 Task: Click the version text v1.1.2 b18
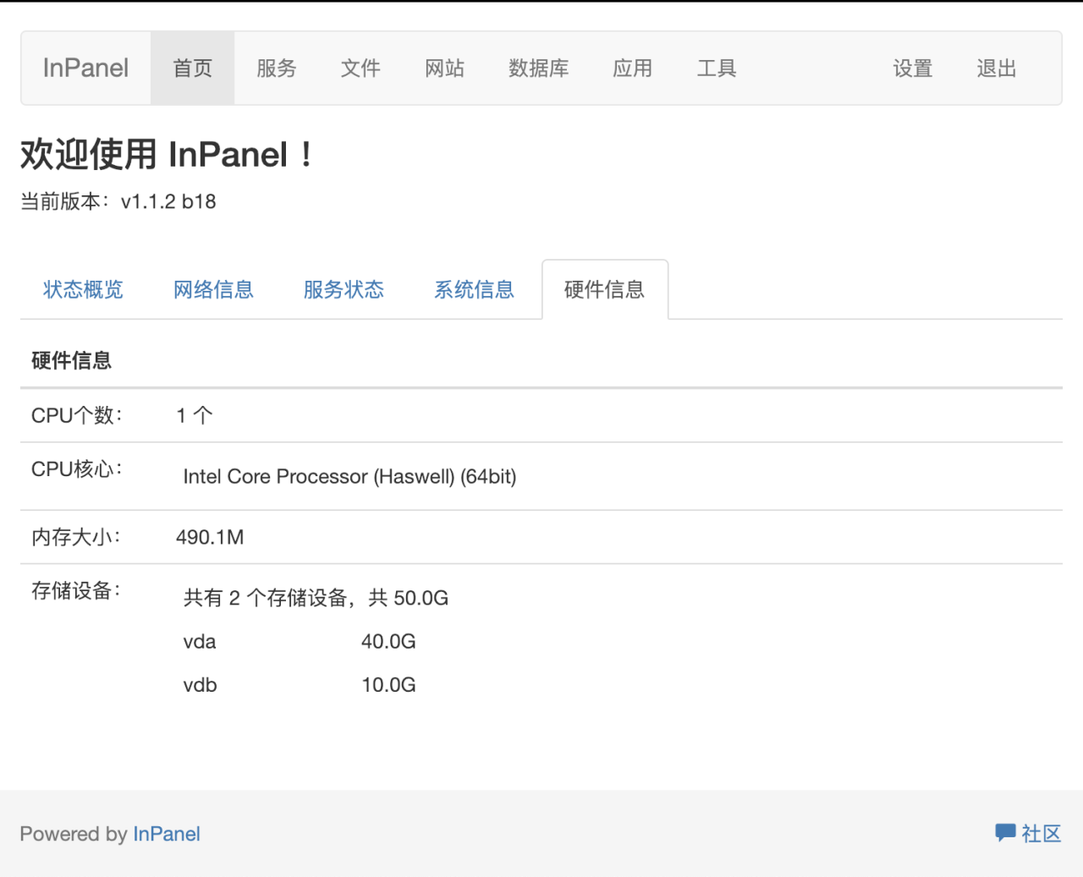point(168,201)
